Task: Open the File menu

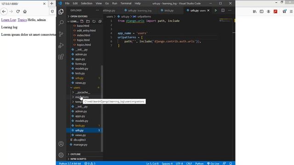Action: pos(67,3)
